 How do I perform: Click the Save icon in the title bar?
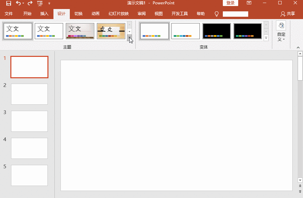coord(9,3)
